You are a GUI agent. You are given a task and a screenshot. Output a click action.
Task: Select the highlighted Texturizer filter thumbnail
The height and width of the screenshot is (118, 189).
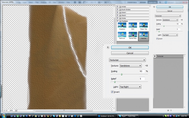click(143, 36)
